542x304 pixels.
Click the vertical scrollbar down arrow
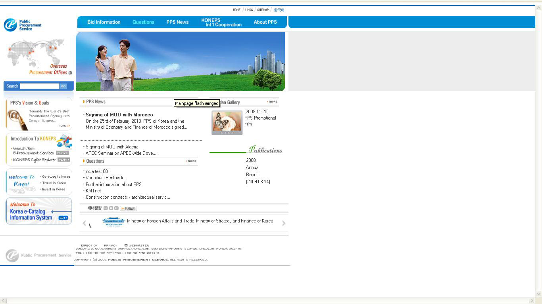click(x=538, y=294)
